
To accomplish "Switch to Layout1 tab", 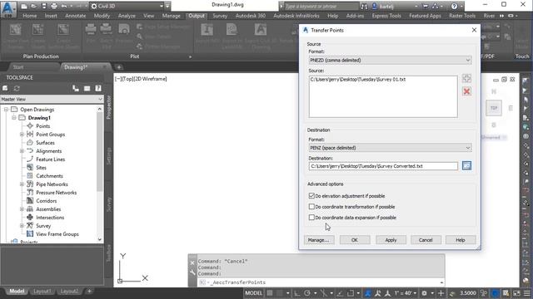I will pos(42,292).
